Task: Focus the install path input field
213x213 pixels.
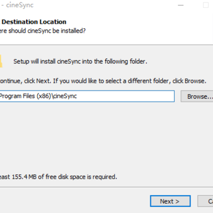Action: coord(87,96)
